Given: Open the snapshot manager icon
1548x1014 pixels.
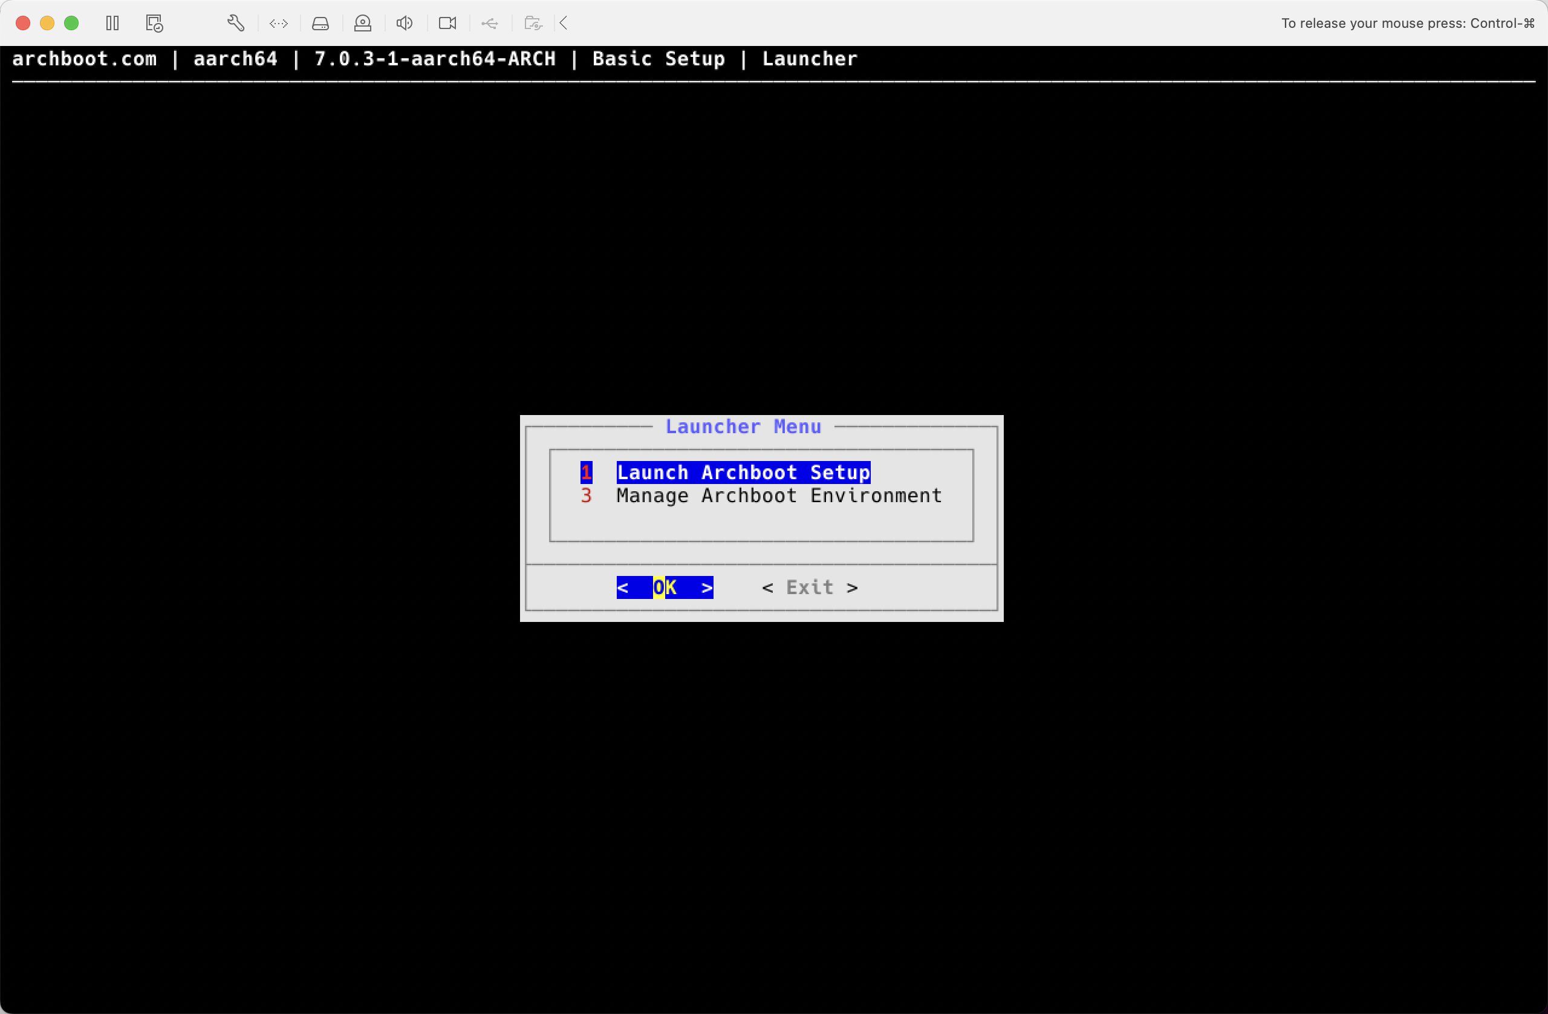Looking at the screenshot, I should tap(154, 24).
